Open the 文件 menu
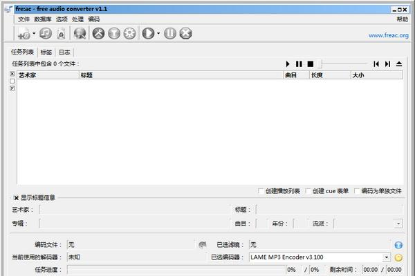 click(24, 19)
